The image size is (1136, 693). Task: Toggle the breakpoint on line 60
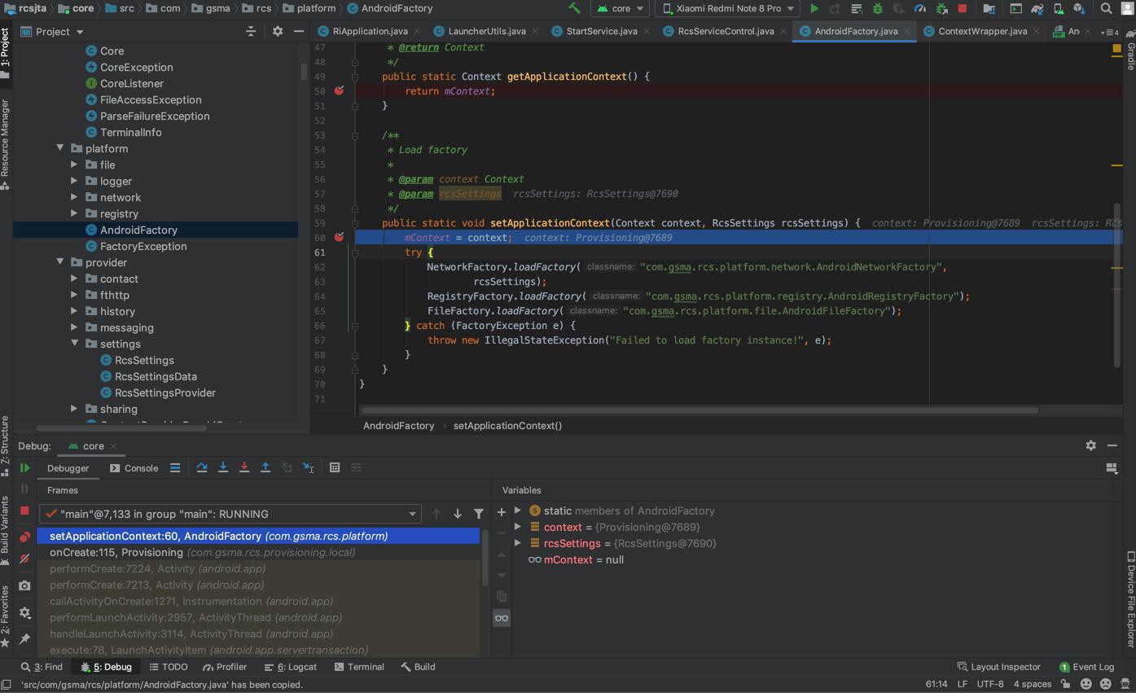click(339, 237)
